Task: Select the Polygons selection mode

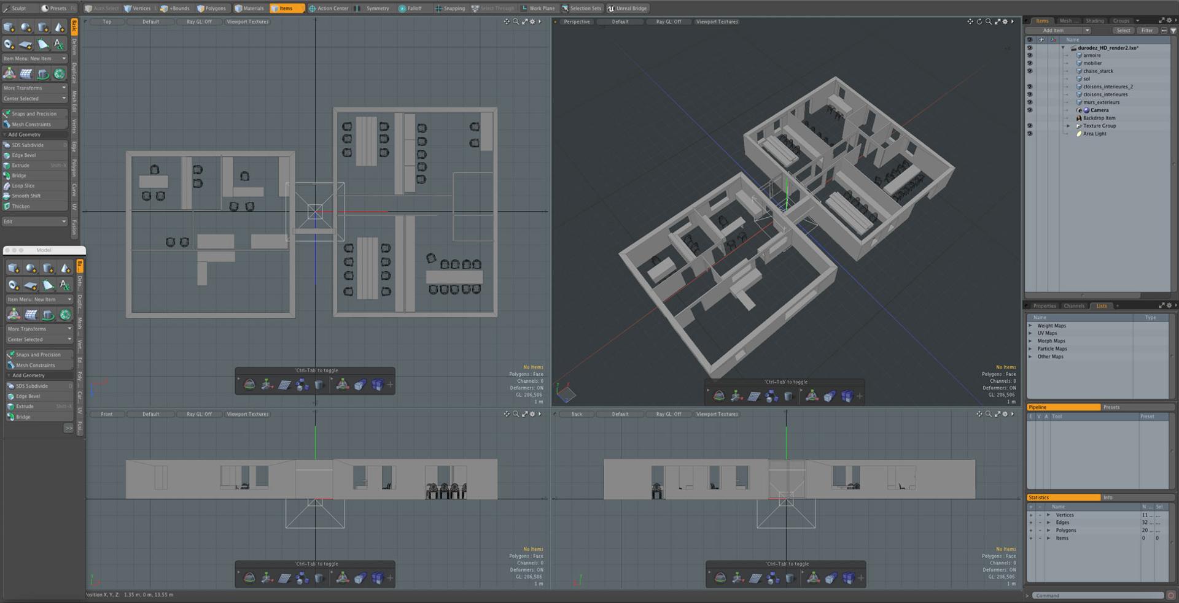Action: [x=211, y=9]
